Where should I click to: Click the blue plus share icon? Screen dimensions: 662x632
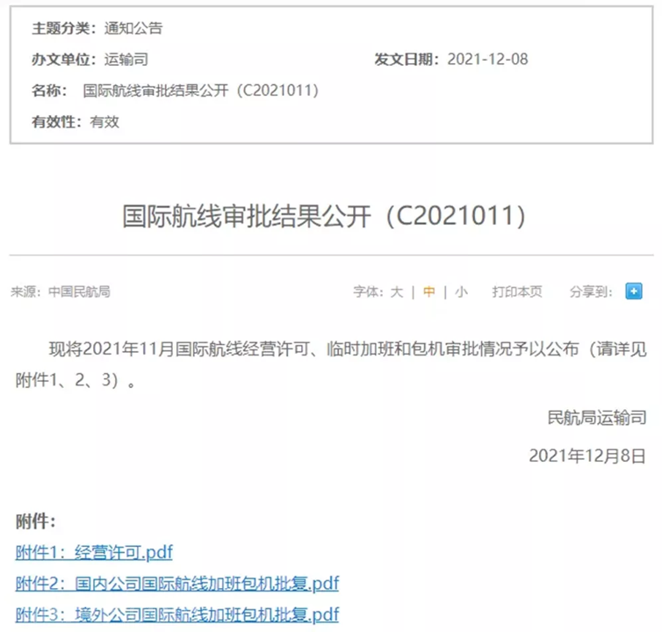pos(633,291)
